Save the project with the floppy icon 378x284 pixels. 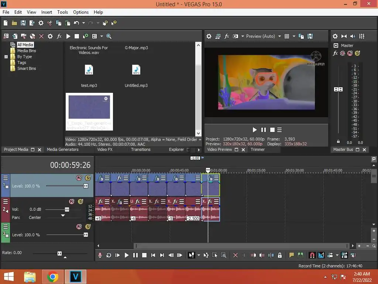[x=23, y=23]
